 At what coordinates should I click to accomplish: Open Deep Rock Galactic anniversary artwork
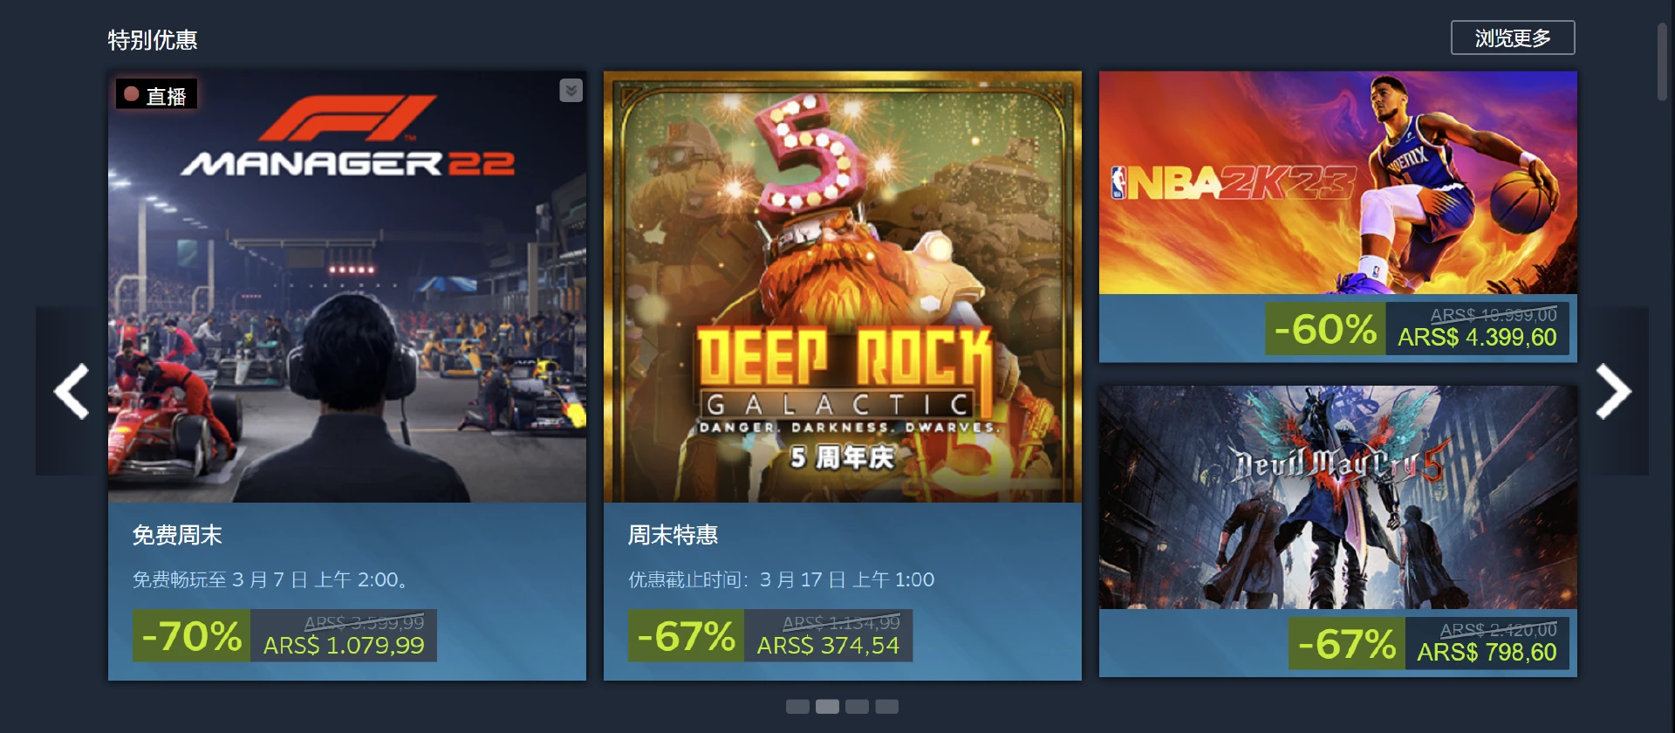tap(843, 286)
